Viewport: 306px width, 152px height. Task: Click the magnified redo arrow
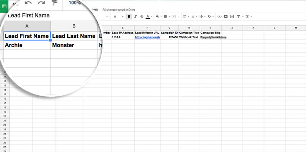(41, 3)
